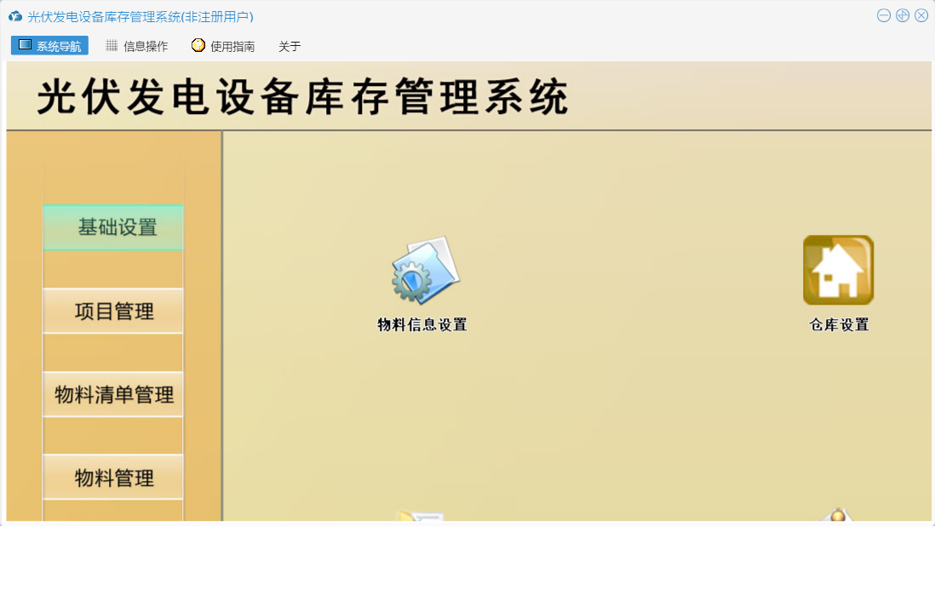The image size is (935, 612).
Task: Select 基础设置 in the sidebar
Action: (113, 227)
